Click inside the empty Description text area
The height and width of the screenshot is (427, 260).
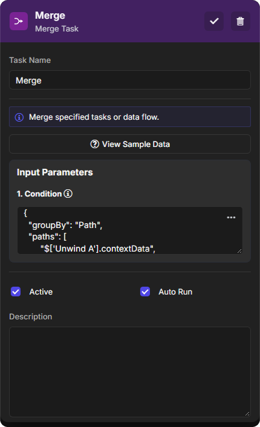tap(130, 372)
